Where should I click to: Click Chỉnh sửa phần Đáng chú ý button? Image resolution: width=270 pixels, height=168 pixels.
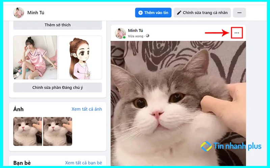[57, 88]
